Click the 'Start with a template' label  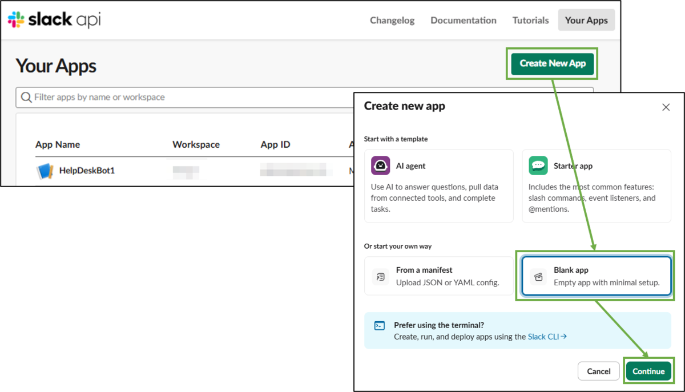[x=396, y=139]
